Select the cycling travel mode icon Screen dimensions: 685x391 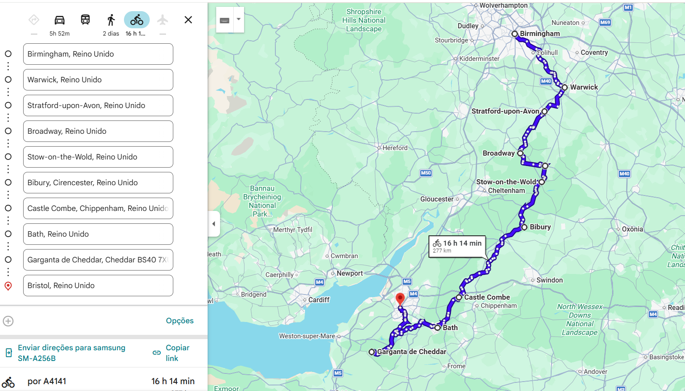pos(137,20)
